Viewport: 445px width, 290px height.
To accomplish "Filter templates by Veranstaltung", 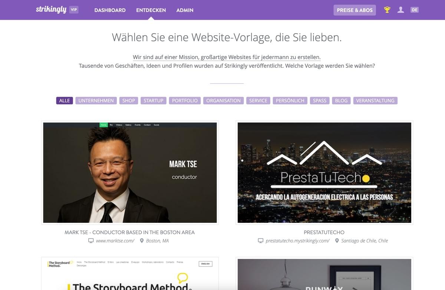I will pos(375,100).
